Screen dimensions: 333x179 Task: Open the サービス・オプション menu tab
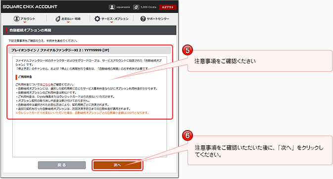(111, 19)
